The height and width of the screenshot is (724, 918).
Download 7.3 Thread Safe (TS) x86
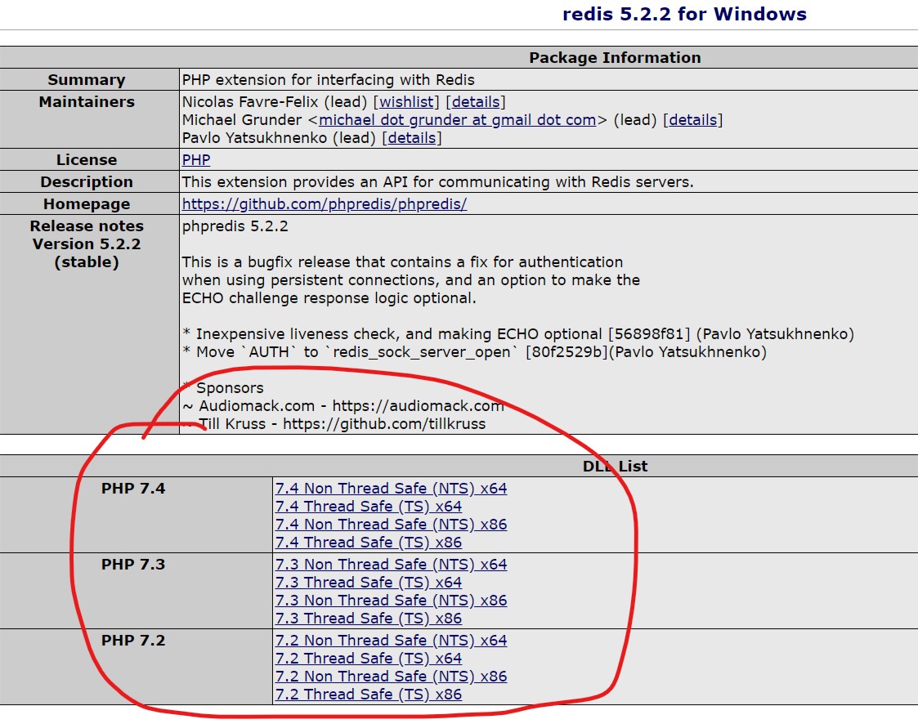point(369,619)
